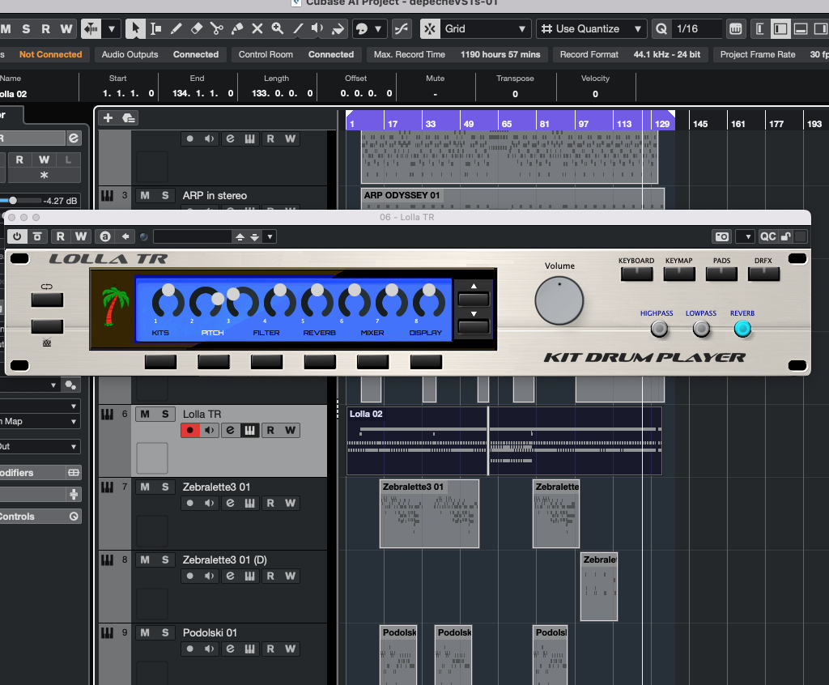The height and width of the screenshot is (685, 829).
Task: Select the Split scissors tool
Action: pyautogui.click(x=217, y=28)
